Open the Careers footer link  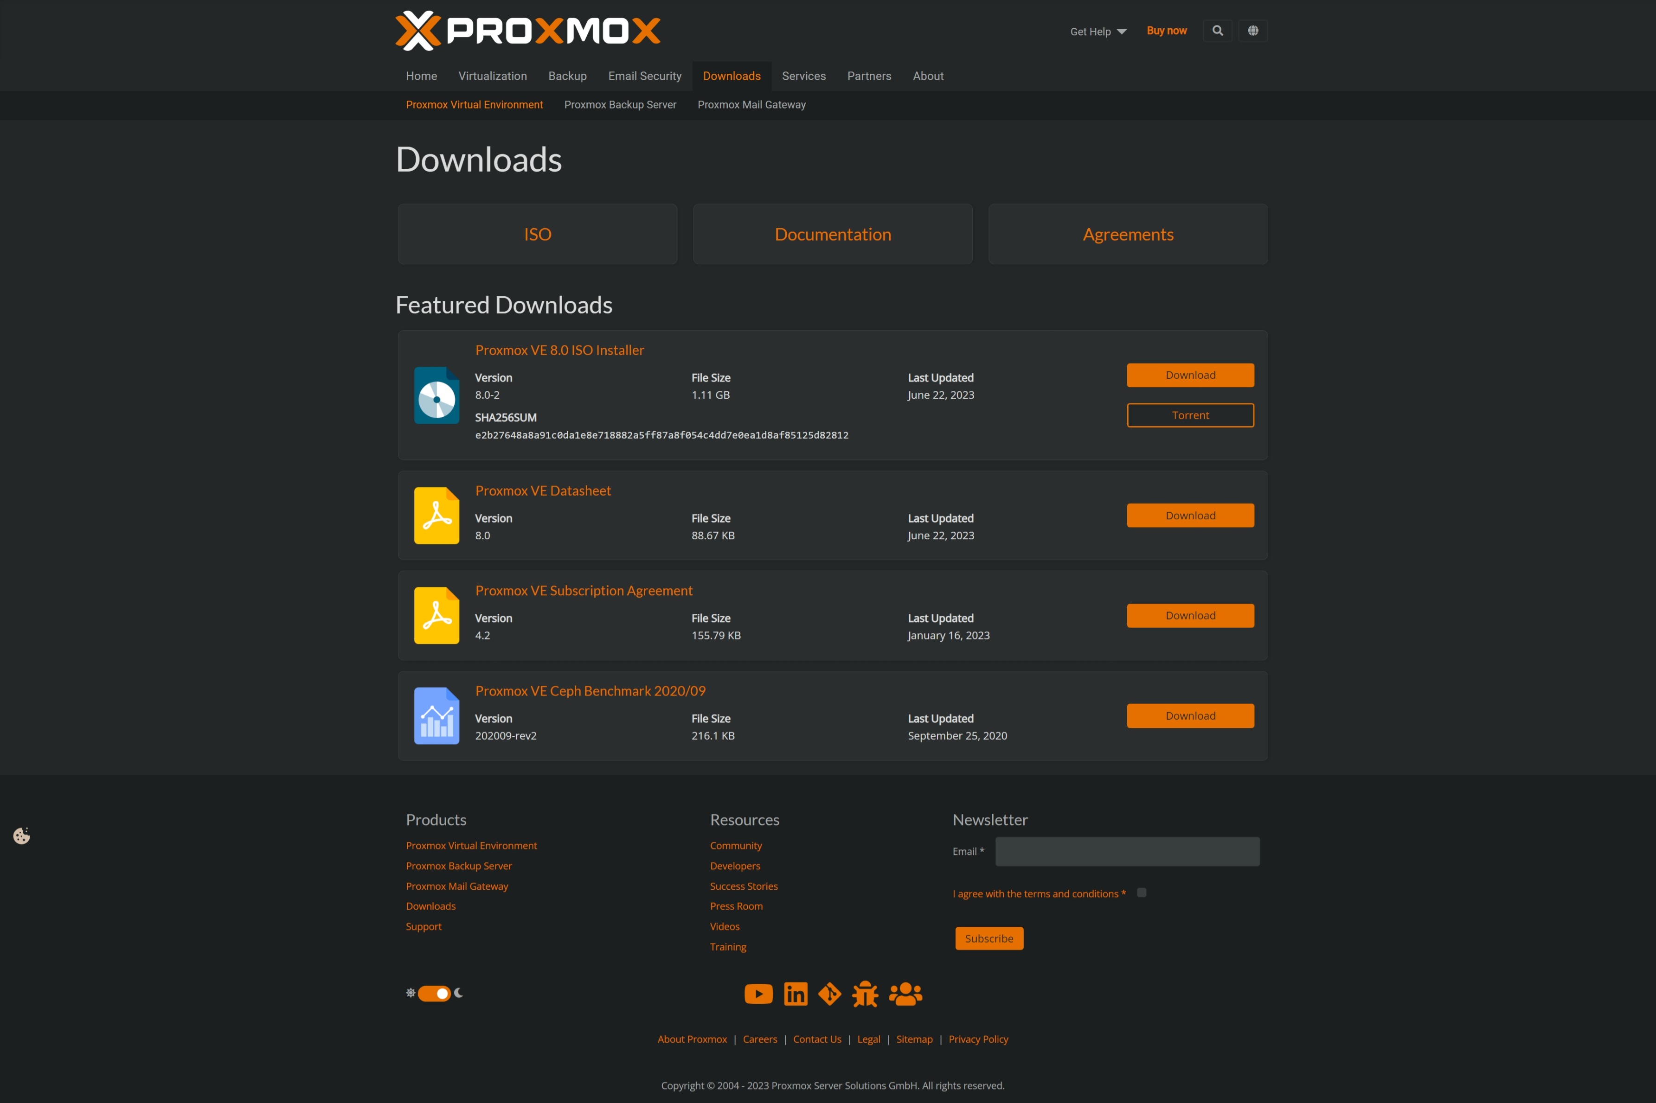(x=760, y=1039)
